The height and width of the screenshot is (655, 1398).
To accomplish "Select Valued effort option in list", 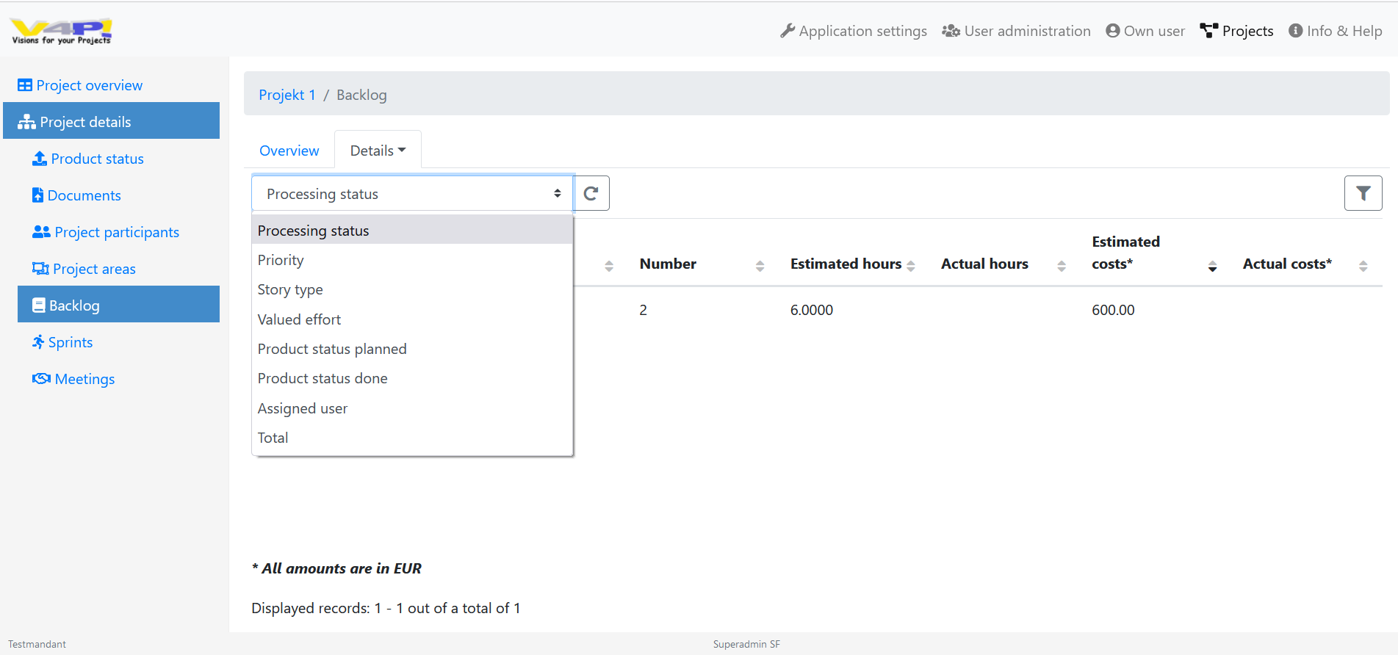I will point(412,319).
